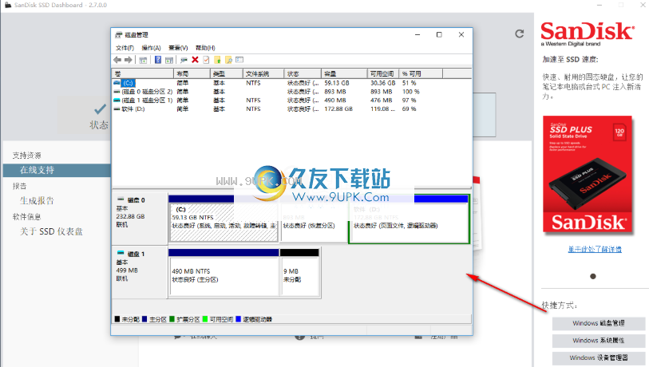Switch to the 状态 tab in Dashboard
This screenshot has height=367, width=649.
point(98,116)
